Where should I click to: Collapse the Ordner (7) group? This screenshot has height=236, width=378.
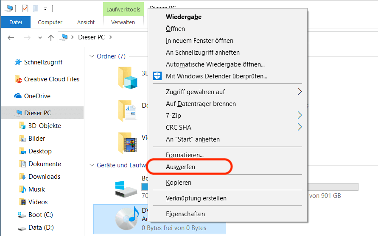point(92,56)
